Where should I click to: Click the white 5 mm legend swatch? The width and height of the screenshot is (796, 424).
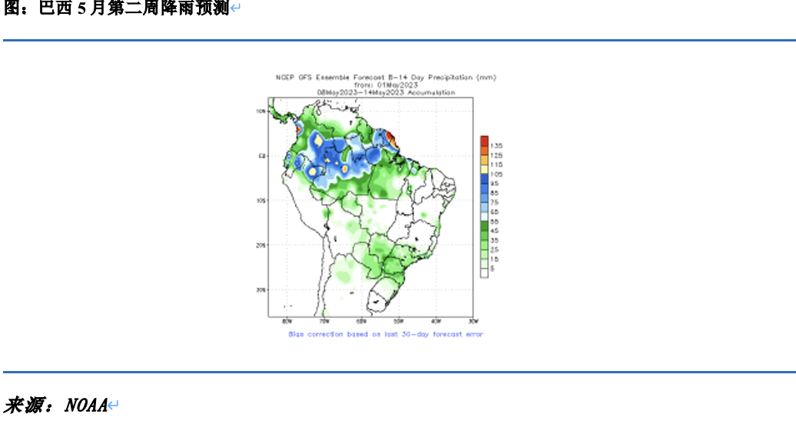pyautogui.click(x=484, y=272)
